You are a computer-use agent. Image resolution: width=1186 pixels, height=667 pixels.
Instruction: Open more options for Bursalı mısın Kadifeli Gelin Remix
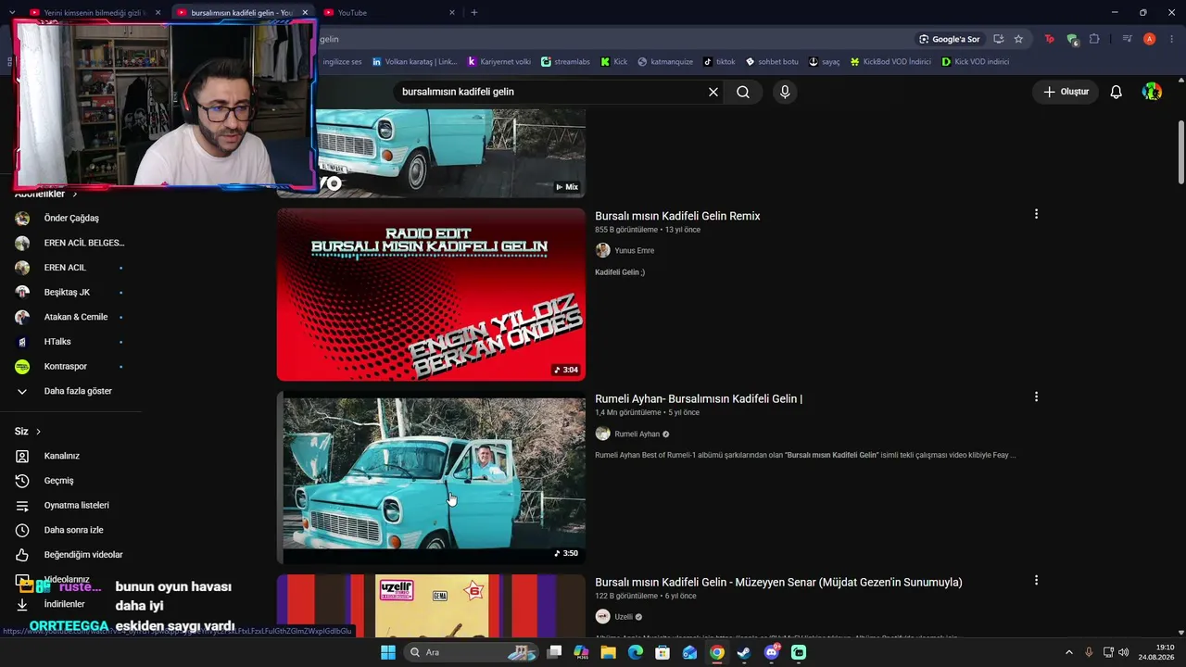(x=1036, y=214)
